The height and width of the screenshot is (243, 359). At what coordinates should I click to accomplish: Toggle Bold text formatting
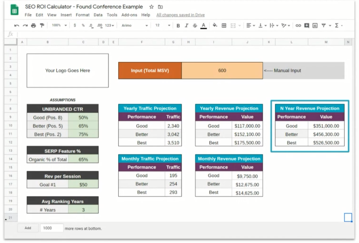pyautogui.click(x=178, y=26)
